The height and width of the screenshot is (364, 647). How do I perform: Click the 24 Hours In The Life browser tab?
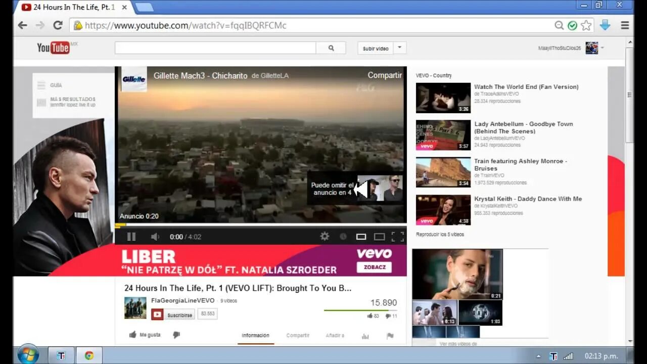click(74, 7)
